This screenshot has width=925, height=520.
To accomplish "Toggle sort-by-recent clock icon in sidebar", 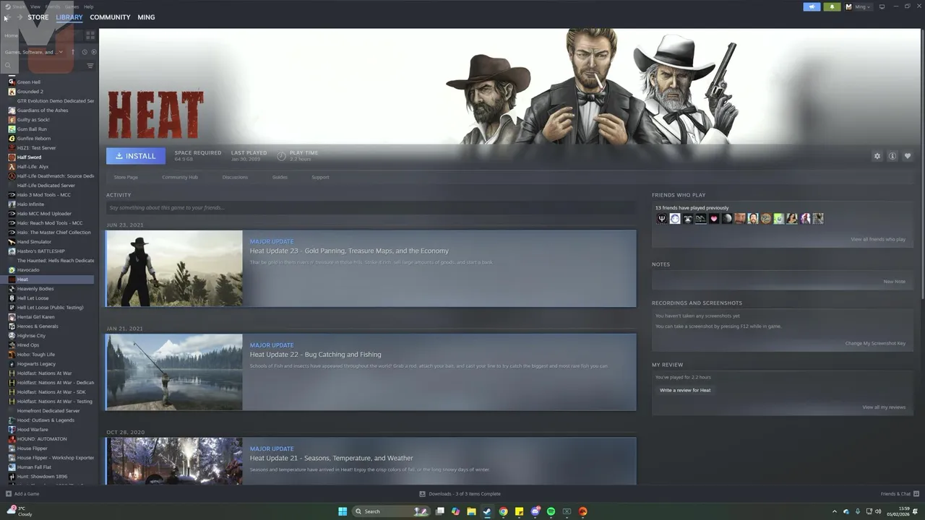I will [x=84, y=52].
